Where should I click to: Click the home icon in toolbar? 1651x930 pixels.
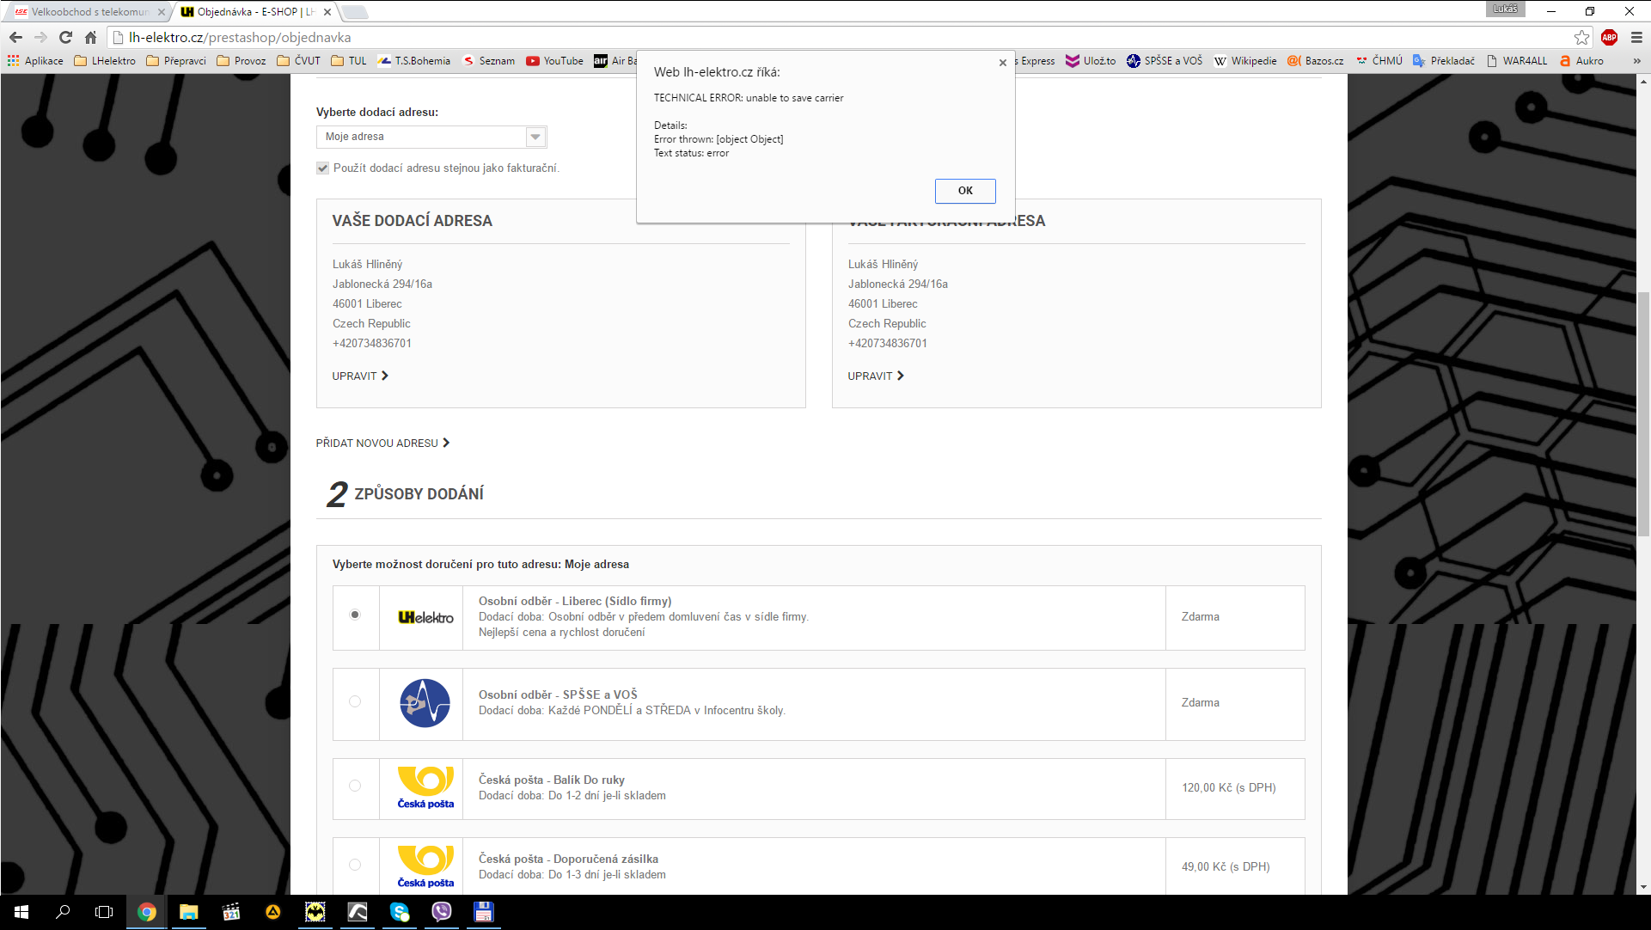pyautogui.click(x=91, y=37)
